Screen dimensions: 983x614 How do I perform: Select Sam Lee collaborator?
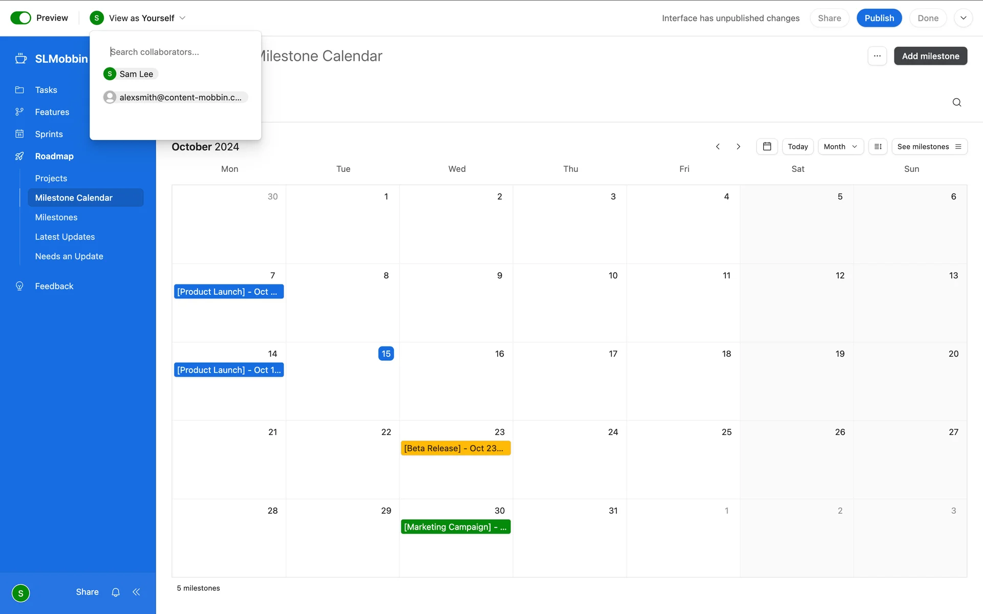pos(131,74)
